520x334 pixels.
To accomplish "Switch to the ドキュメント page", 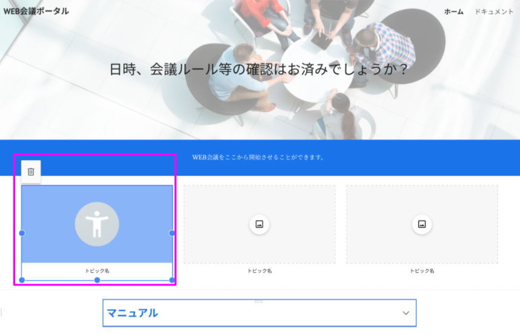I will (494, 12).
